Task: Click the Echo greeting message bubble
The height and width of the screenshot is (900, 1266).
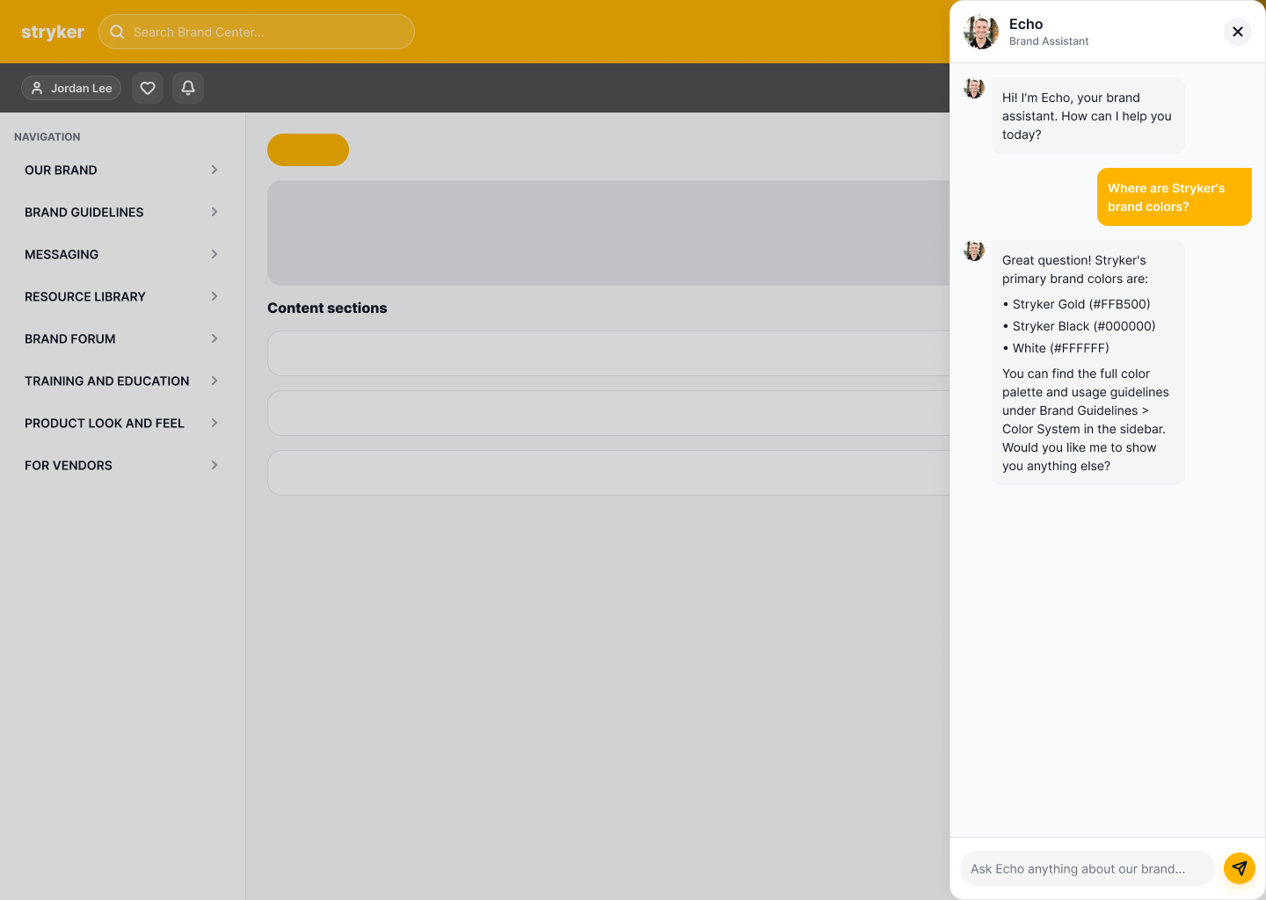Action: click(1088, 116)
